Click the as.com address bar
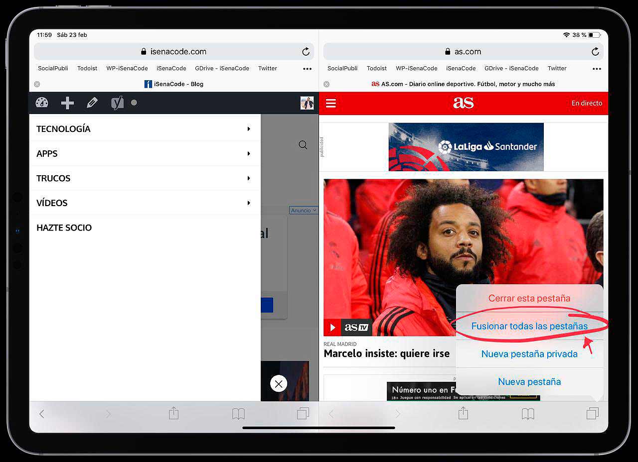 coord(463,51)
